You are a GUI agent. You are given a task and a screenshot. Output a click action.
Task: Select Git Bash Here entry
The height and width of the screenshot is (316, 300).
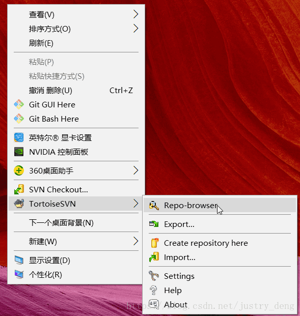point(76,119)
